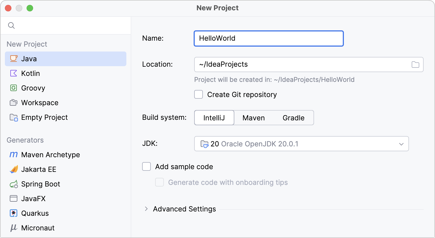
Task: Click the Java cup icon in sidebar
Action: point(14,59)
